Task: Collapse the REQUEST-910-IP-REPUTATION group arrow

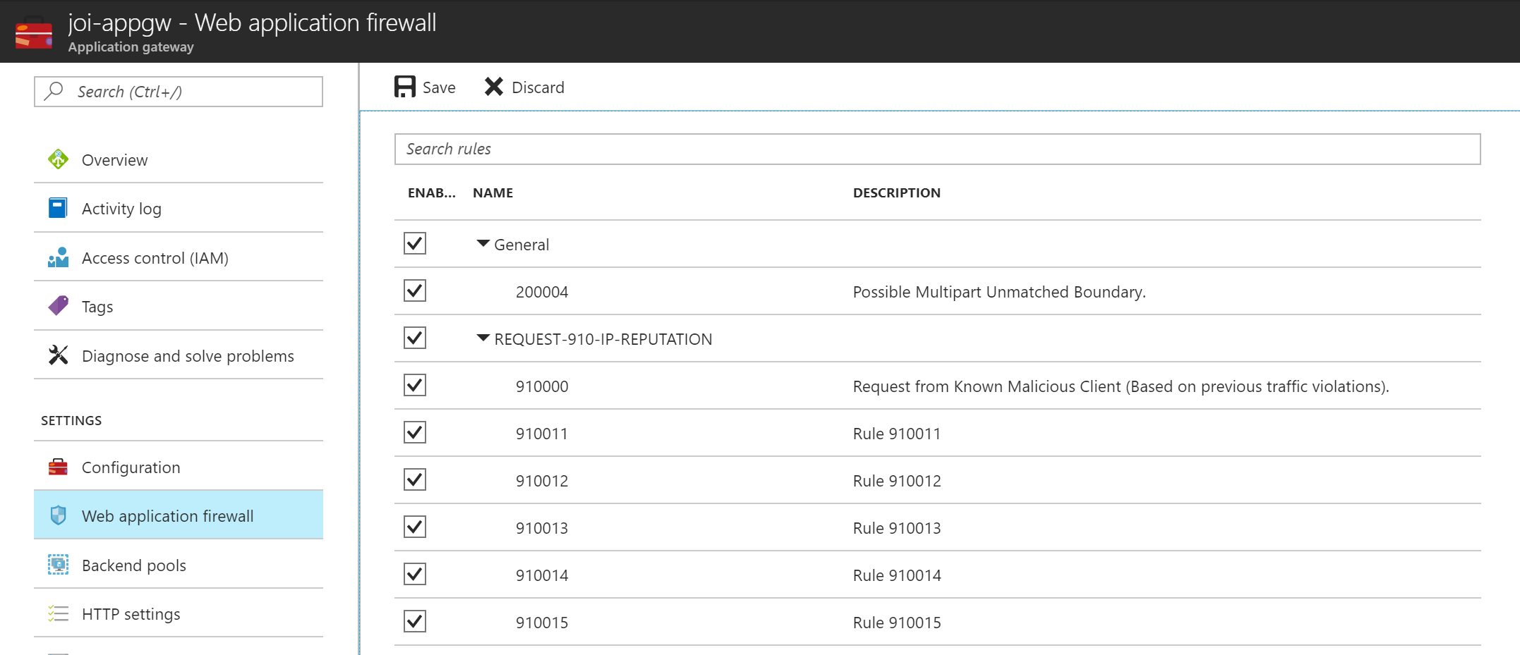Action: [483, 338]
